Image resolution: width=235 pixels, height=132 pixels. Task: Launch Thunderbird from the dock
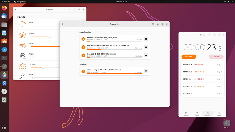pyautogui.click(x=4, y=16)
